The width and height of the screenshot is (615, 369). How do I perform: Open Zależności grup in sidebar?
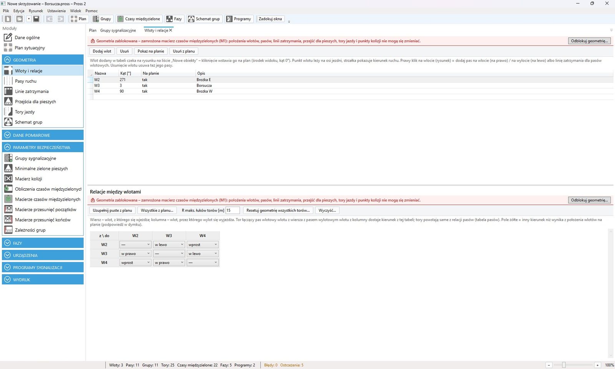(x=43, y=230)
